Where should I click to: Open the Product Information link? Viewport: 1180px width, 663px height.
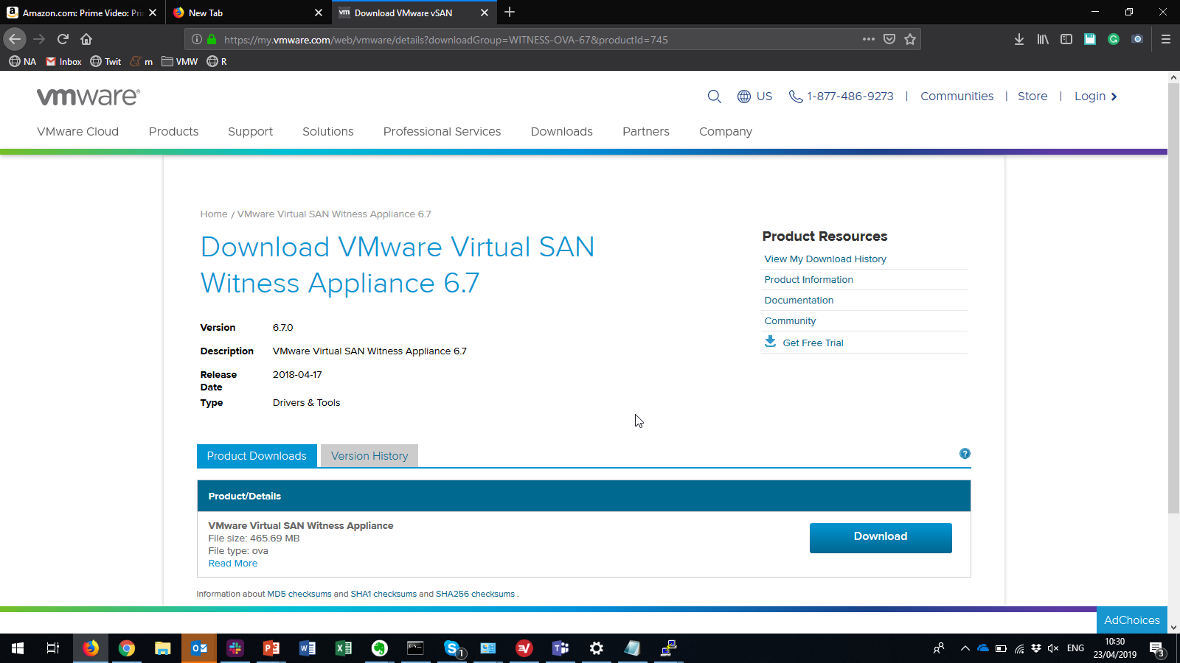(x=808, y=280)
